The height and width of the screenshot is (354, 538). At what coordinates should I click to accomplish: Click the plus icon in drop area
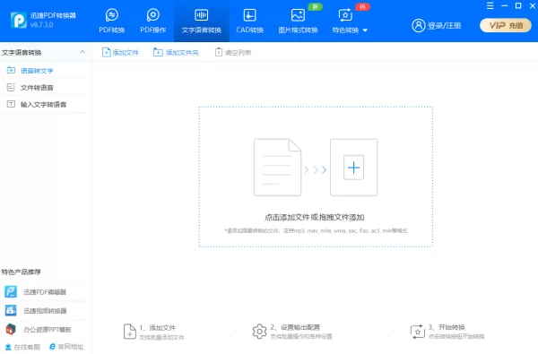pyautogui.click(x=354, y=168)
